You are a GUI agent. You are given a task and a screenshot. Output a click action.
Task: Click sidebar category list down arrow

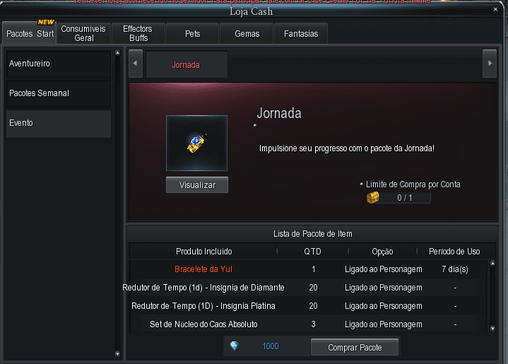(x=117, y=353)
